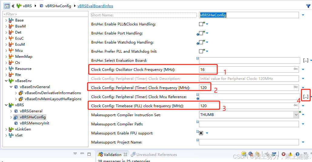Maximize the left bottom panel
Image resolution: width=312 pixels, height=162 pixels.
(x=89, y=154)
